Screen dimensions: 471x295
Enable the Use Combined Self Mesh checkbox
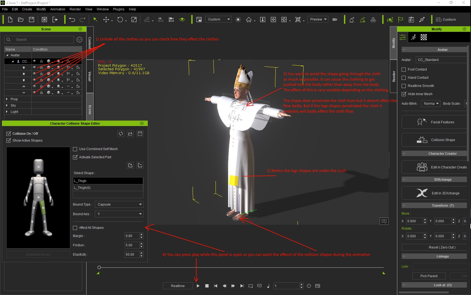tap(75, 149)
